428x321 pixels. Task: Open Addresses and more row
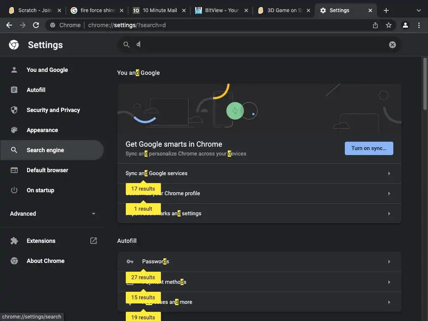click(x=259, y=302)
